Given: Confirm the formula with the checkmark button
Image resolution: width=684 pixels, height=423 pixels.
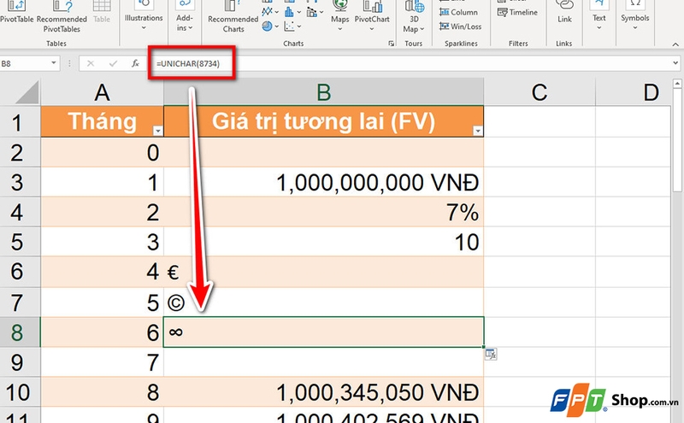Looking at the screenshot, I should pyautogui.click(x=113, y=64).
